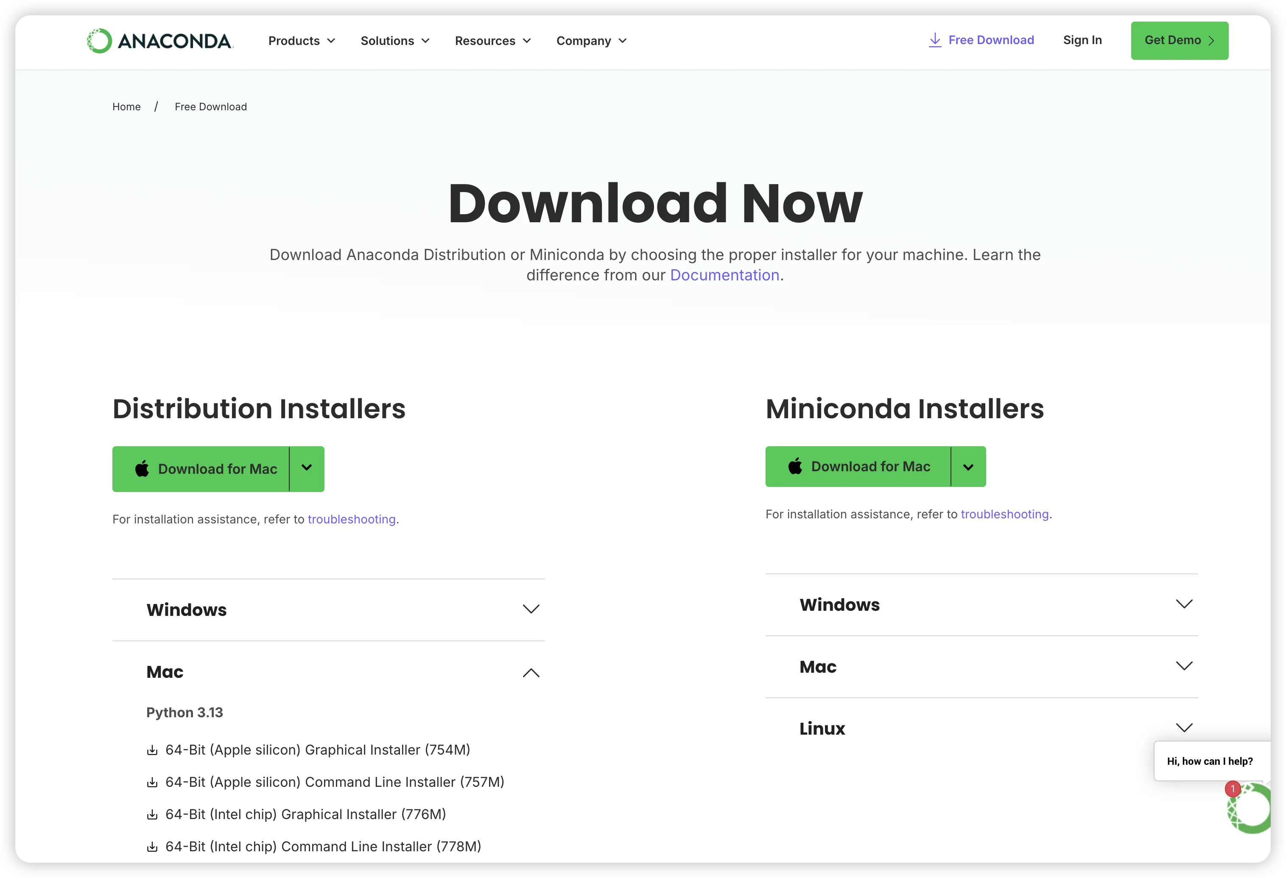Open the Documentation link
The image size is (1286, 878).
724,275
